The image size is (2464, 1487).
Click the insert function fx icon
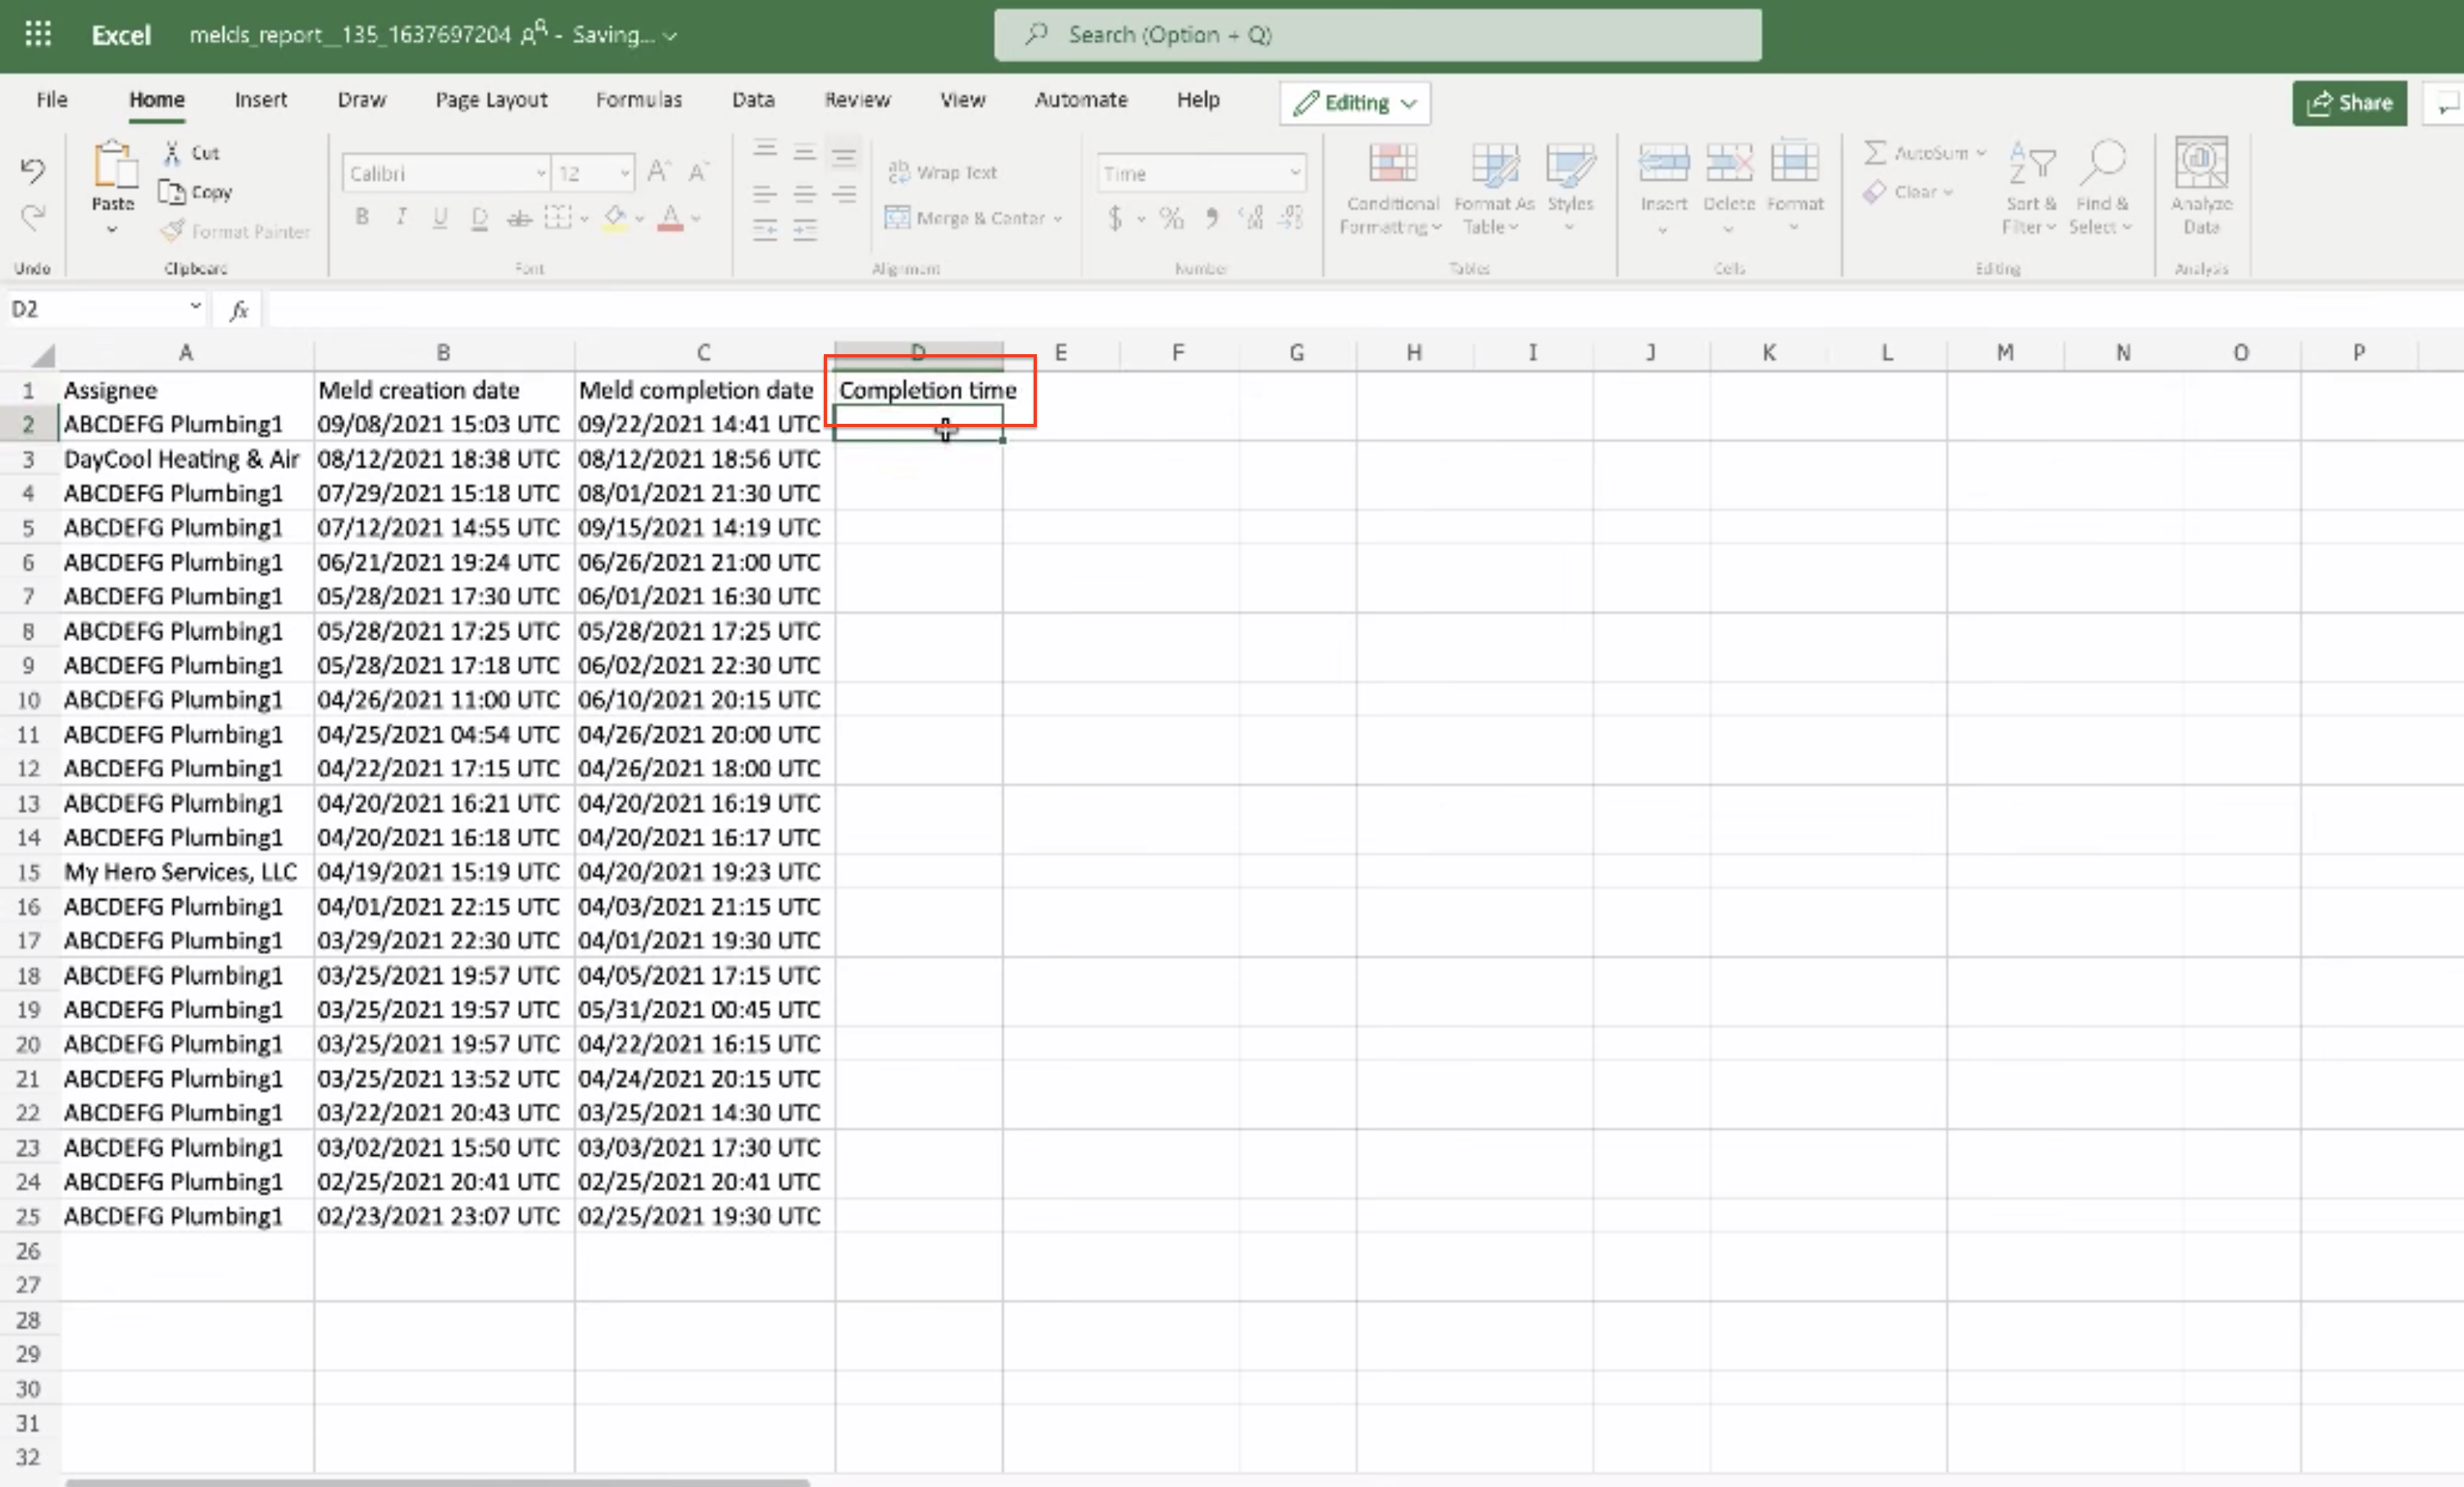[238, 310]
